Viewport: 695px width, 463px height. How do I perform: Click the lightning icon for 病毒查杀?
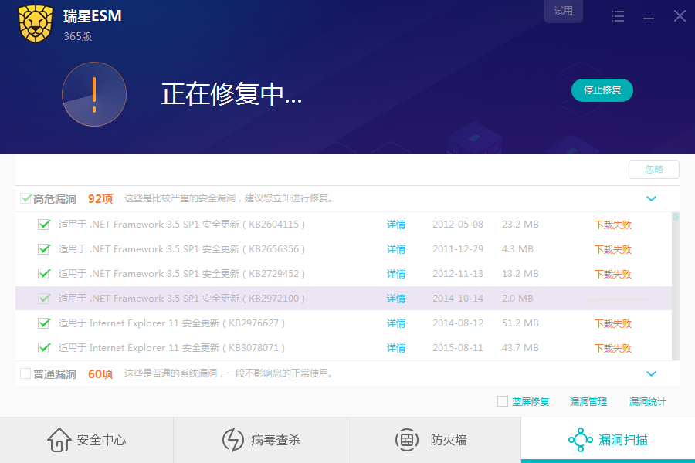coord(233,440)
